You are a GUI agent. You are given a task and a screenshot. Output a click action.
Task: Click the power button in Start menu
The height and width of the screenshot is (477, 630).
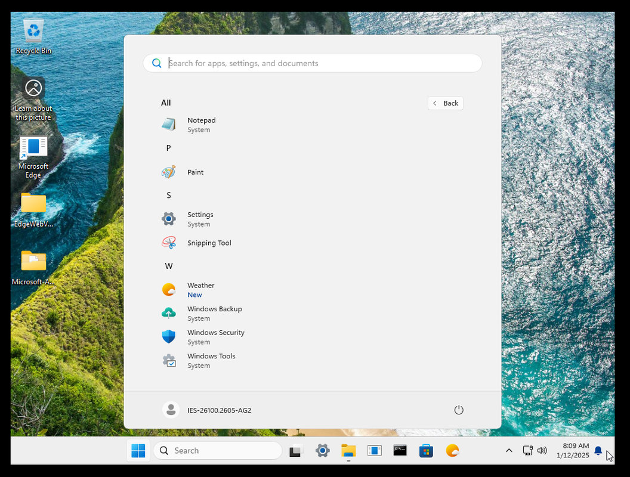click(x=459, y=410)
